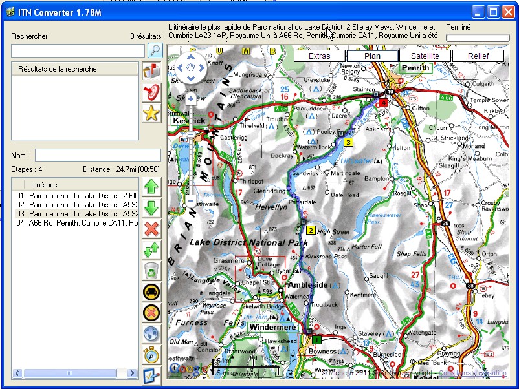Click the stopwatch magnifier icon

pos(151,355)
